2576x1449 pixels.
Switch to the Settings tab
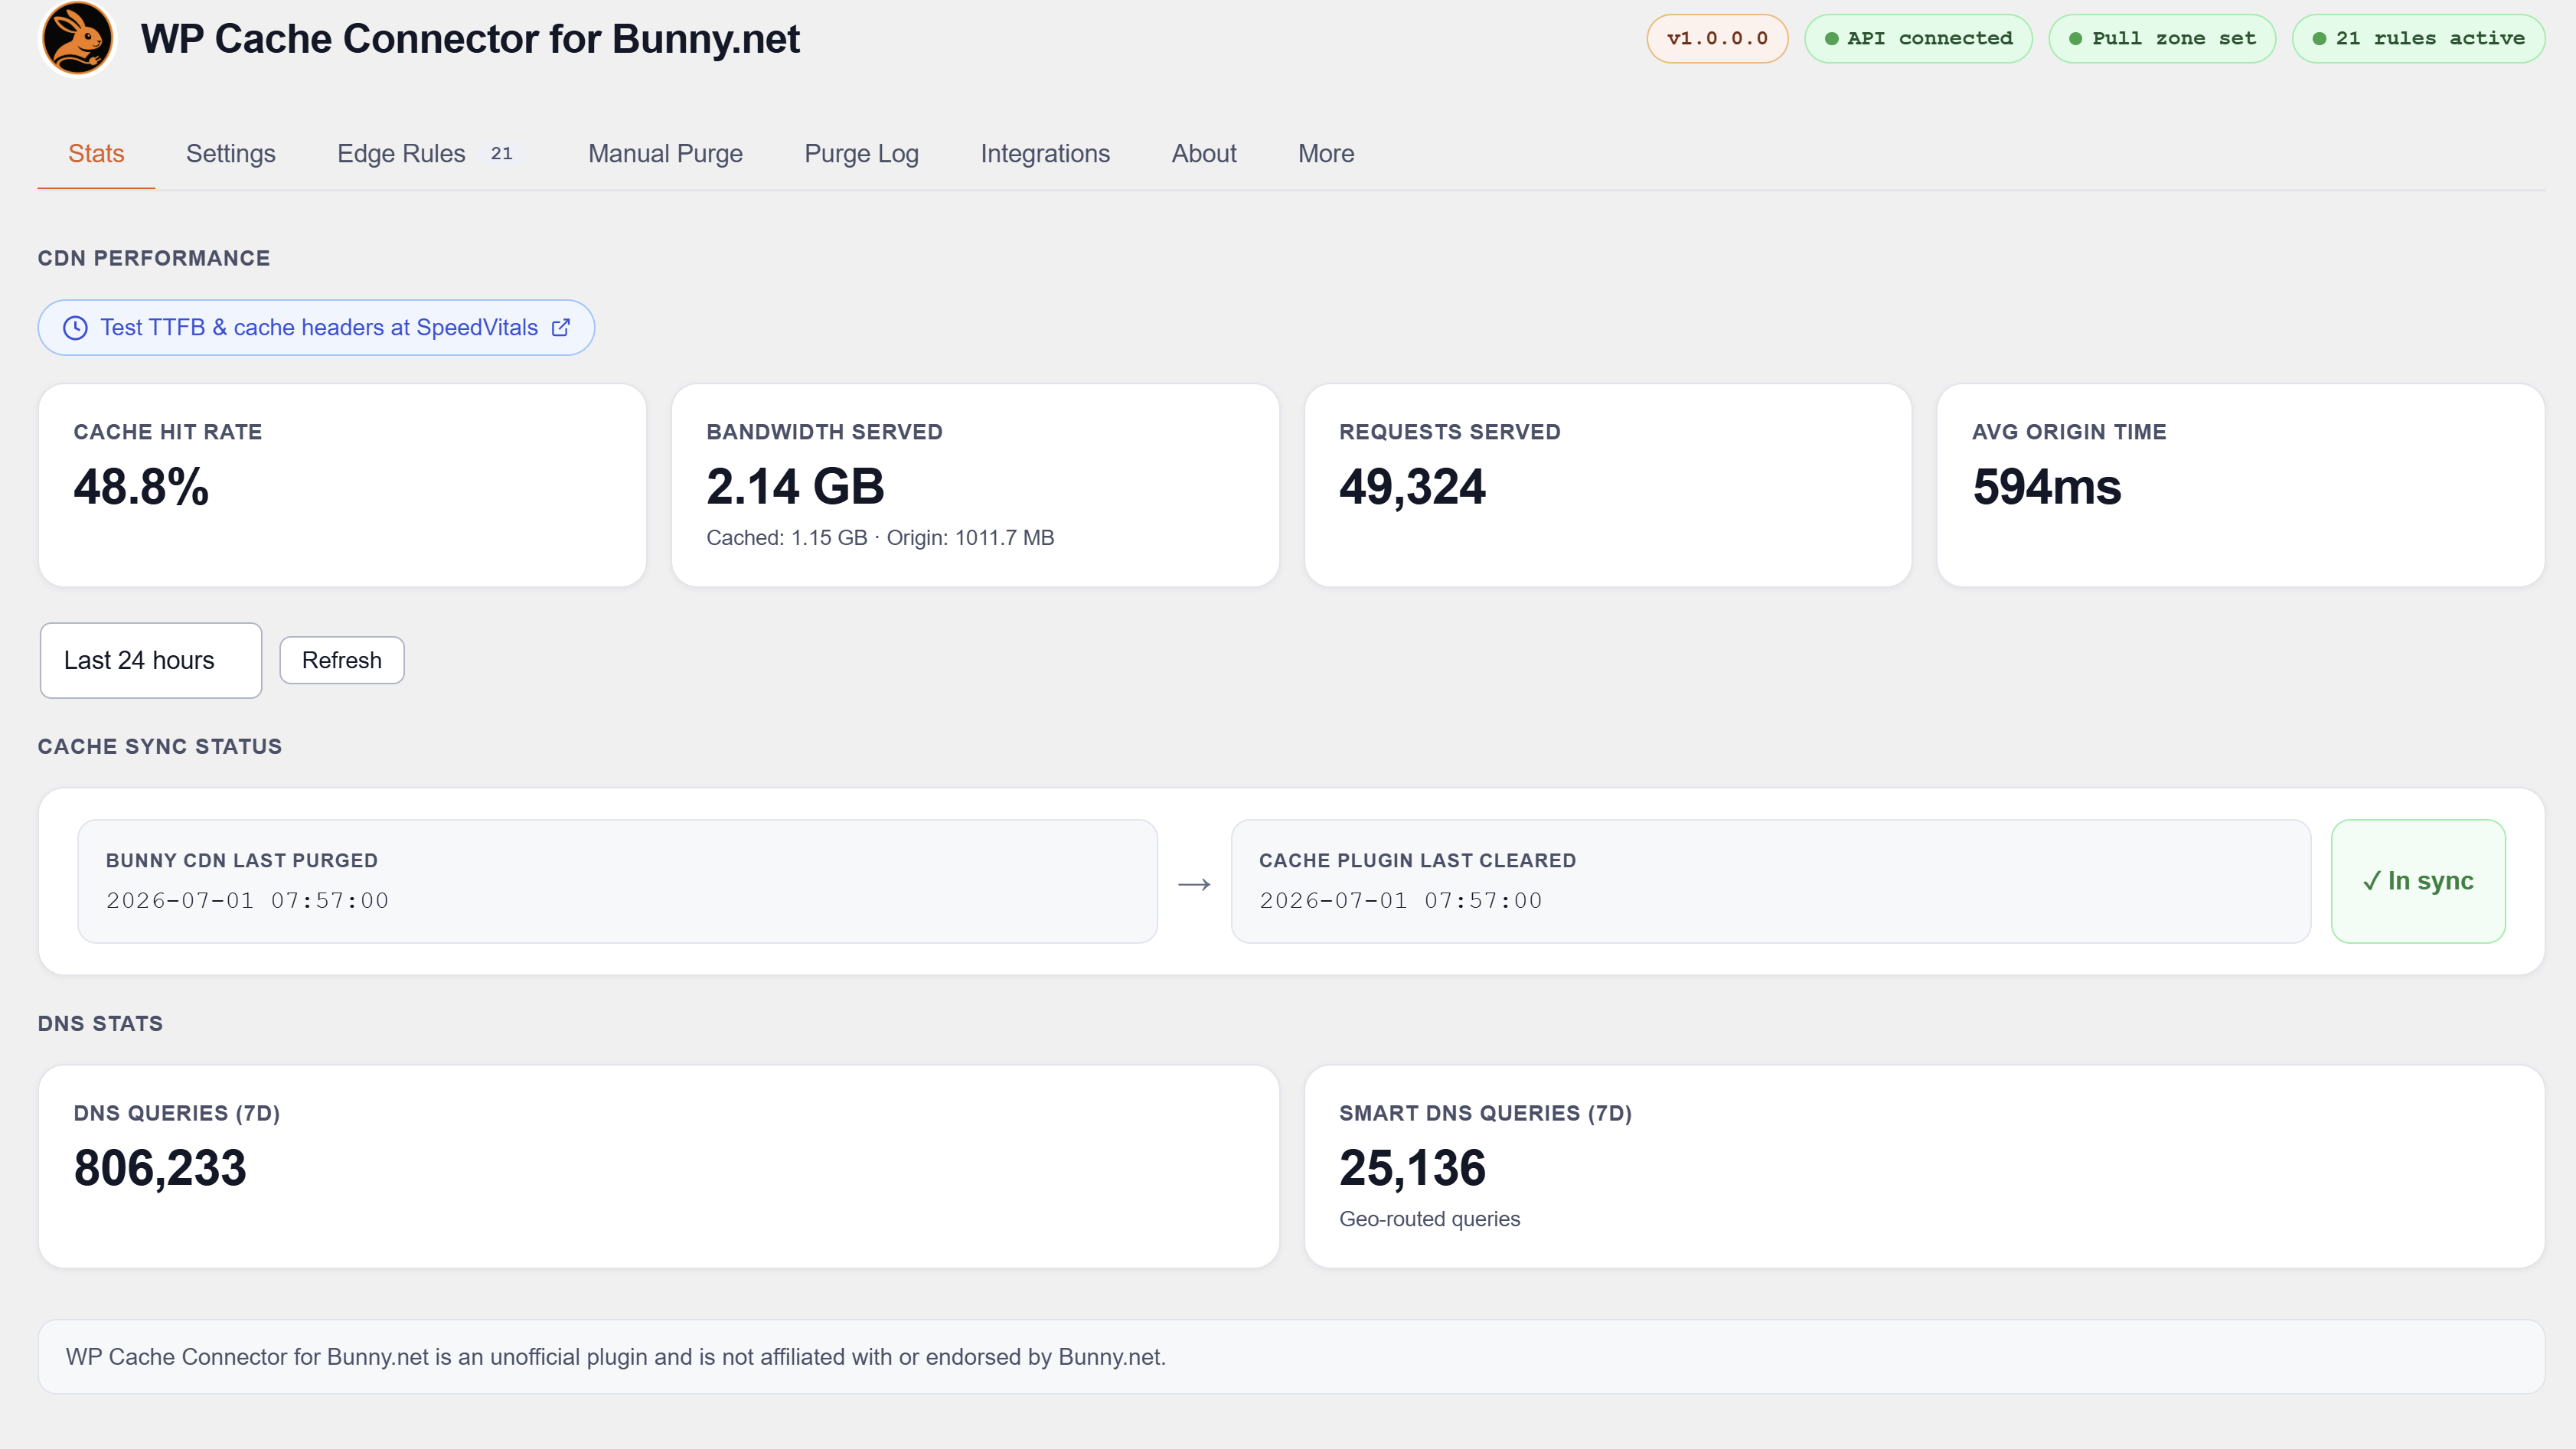[231, 154]
